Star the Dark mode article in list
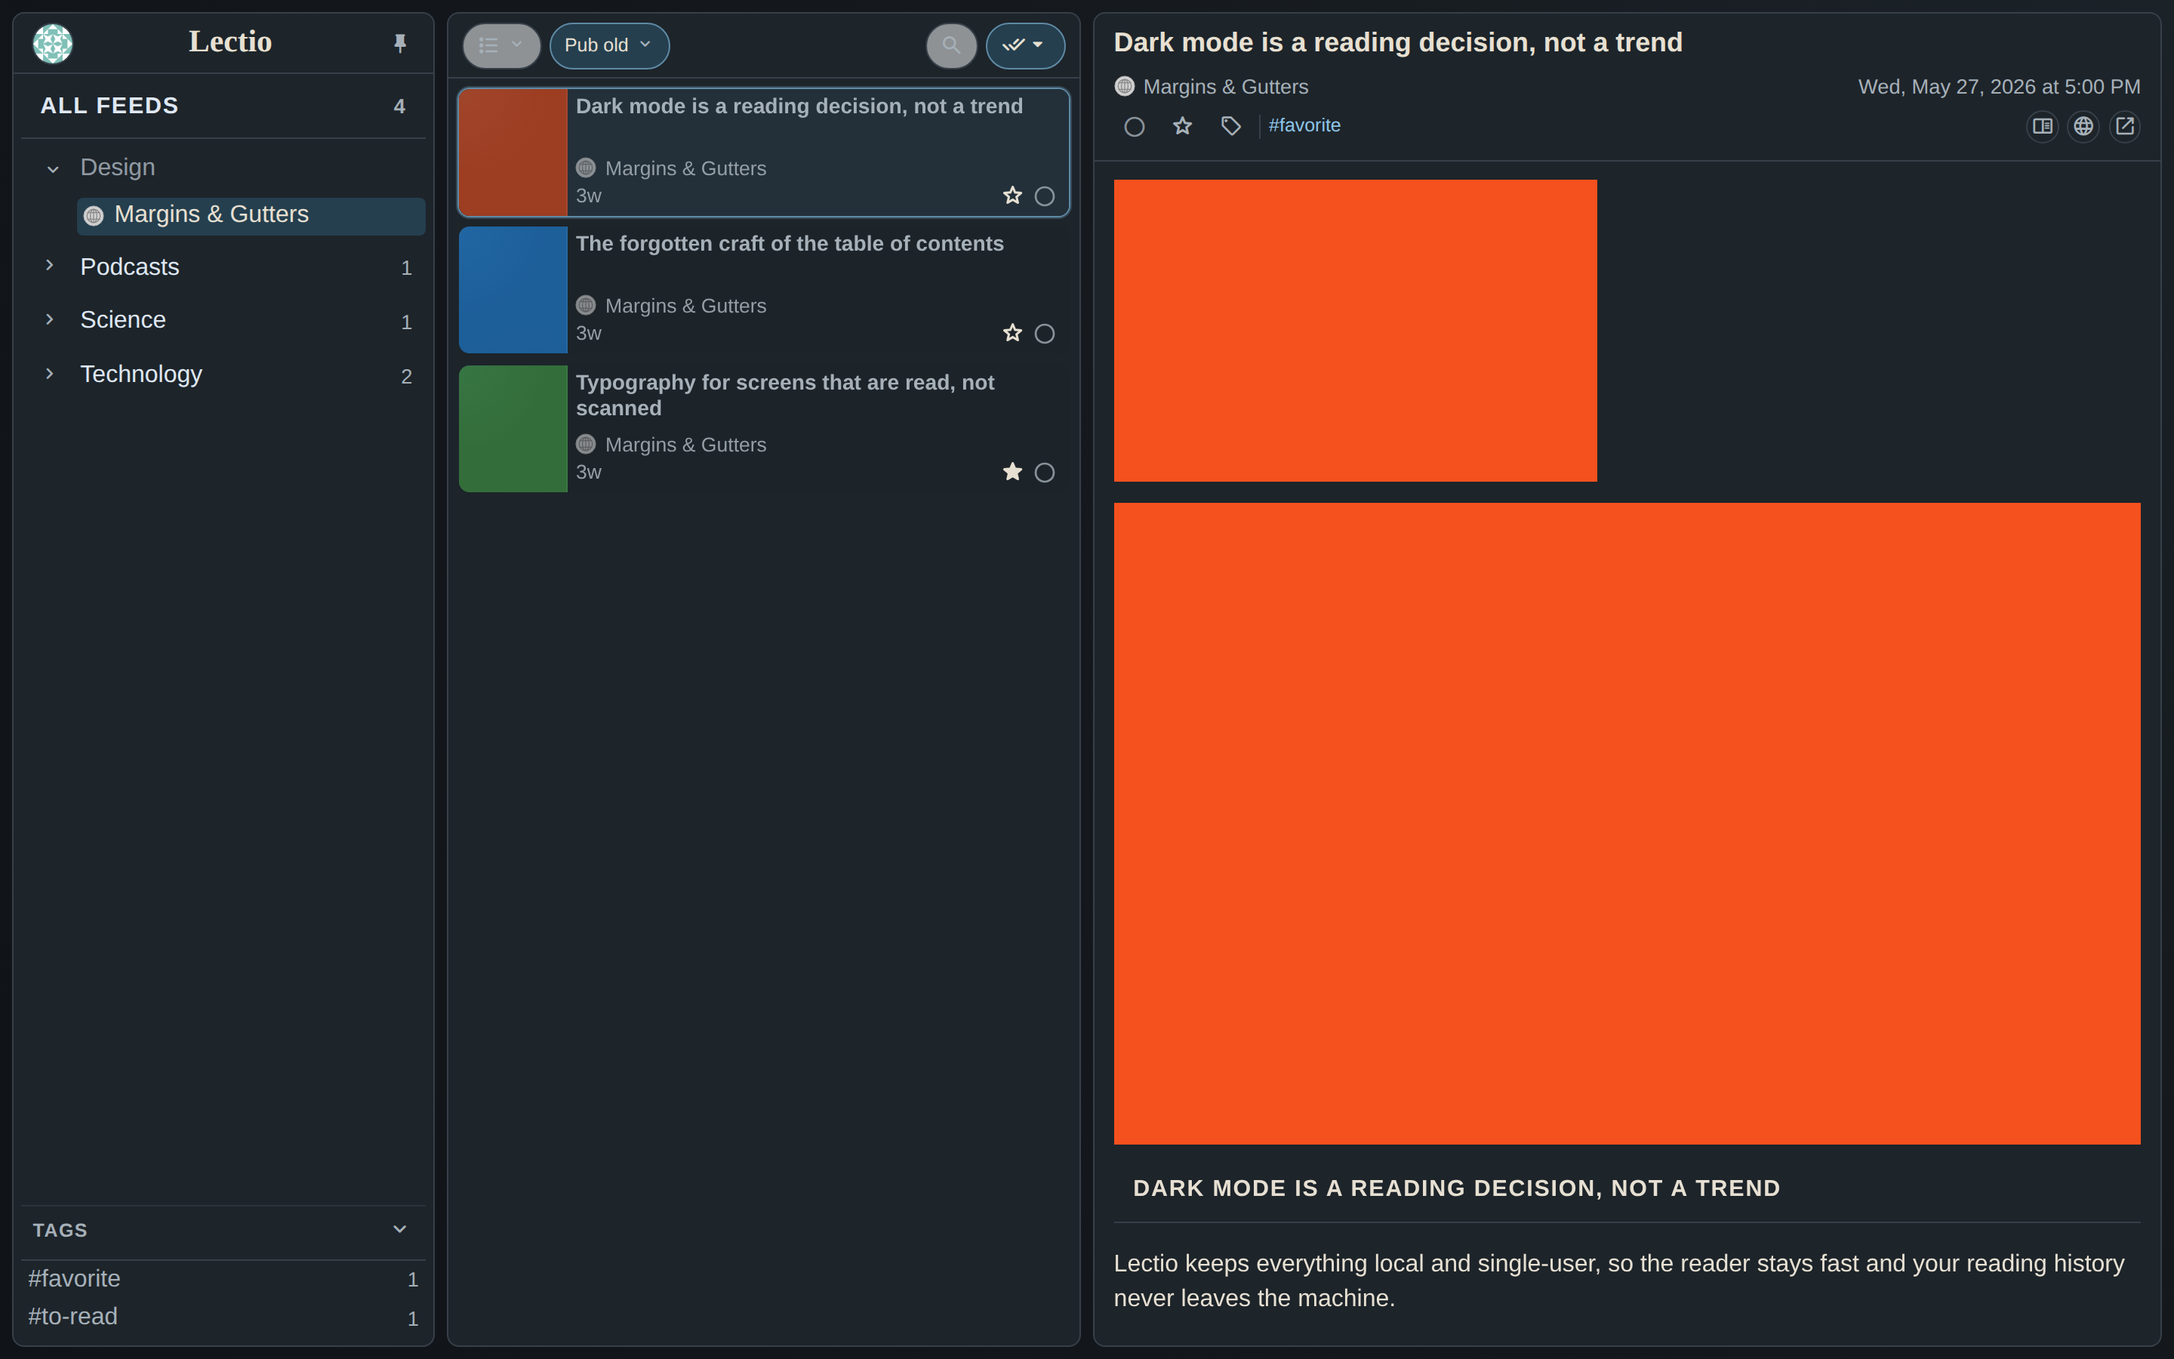The image size is (2174, 1359). coord(1012,196)
